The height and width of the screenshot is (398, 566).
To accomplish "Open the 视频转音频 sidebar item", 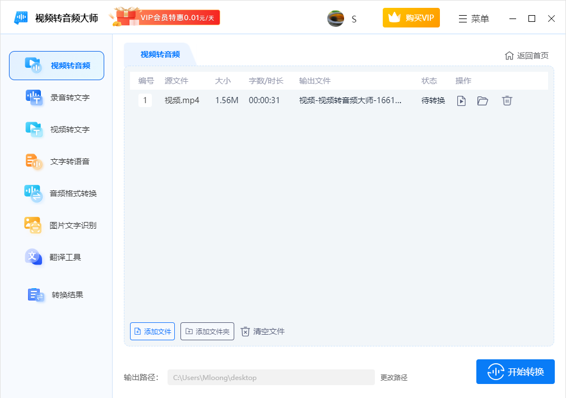I will pyautogui.click(x=57, y=66).
